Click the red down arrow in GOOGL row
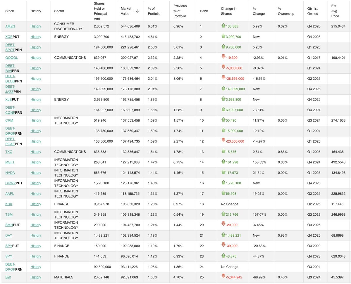Screen dimensions: 351x284 pyautogui.click(x=223, y=57)
